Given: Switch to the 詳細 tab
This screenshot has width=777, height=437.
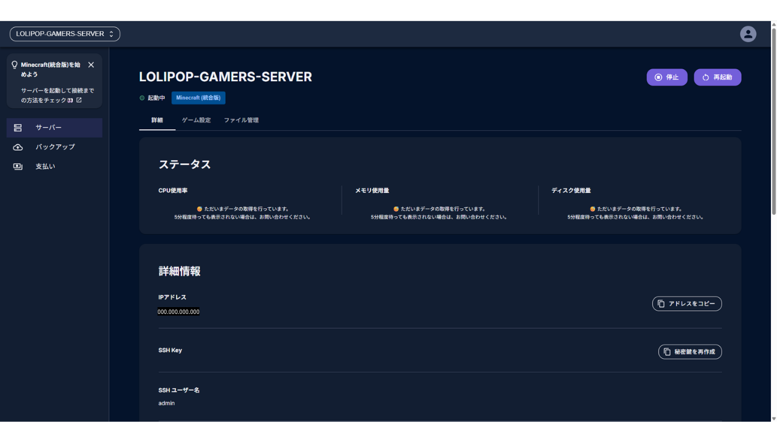Looking at the screenshot, I should click(157, 120).
